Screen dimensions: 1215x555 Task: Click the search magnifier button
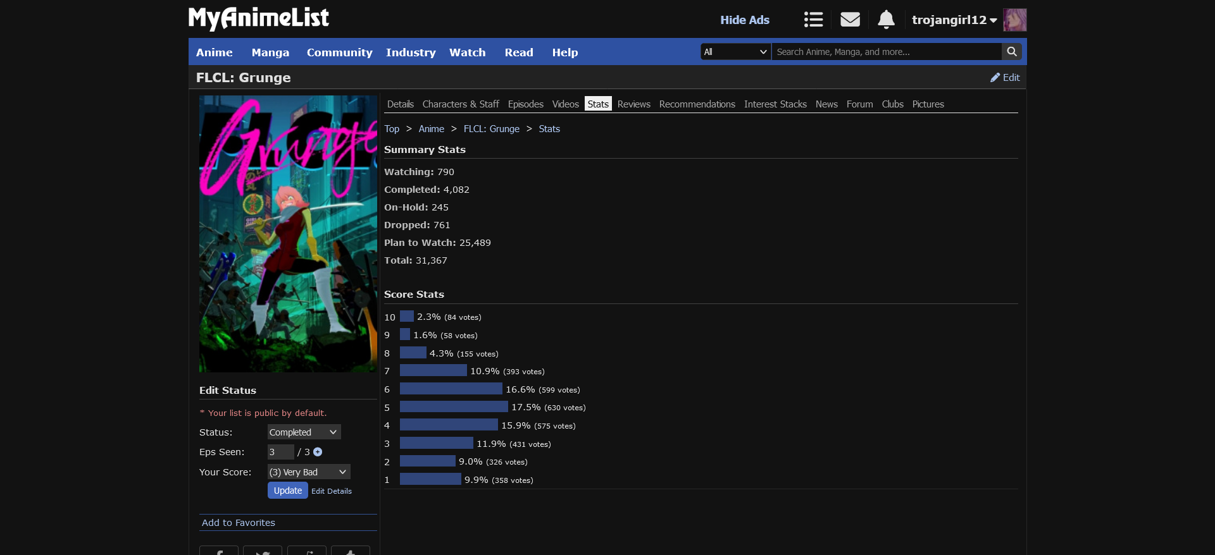point(1011,52)
